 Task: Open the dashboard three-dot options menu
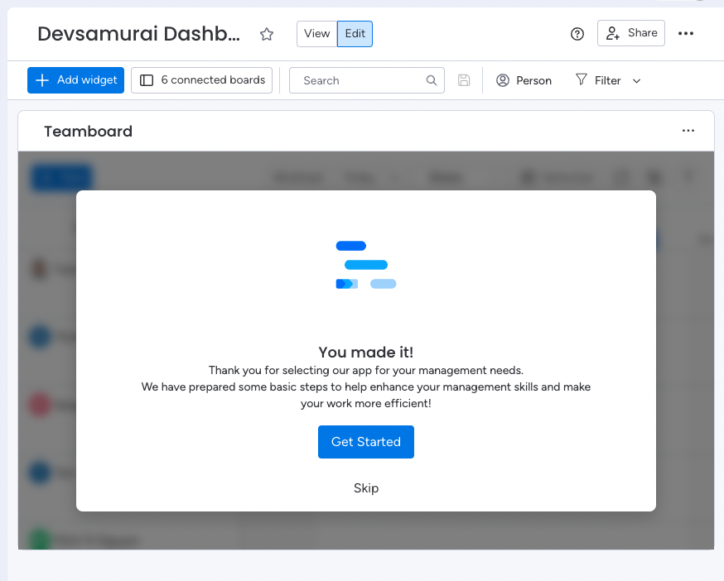[685, 34]
